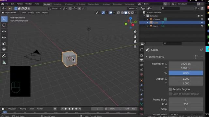Activate the Transform tool
This screenshot has height=117, width=209.
point(4,49)
